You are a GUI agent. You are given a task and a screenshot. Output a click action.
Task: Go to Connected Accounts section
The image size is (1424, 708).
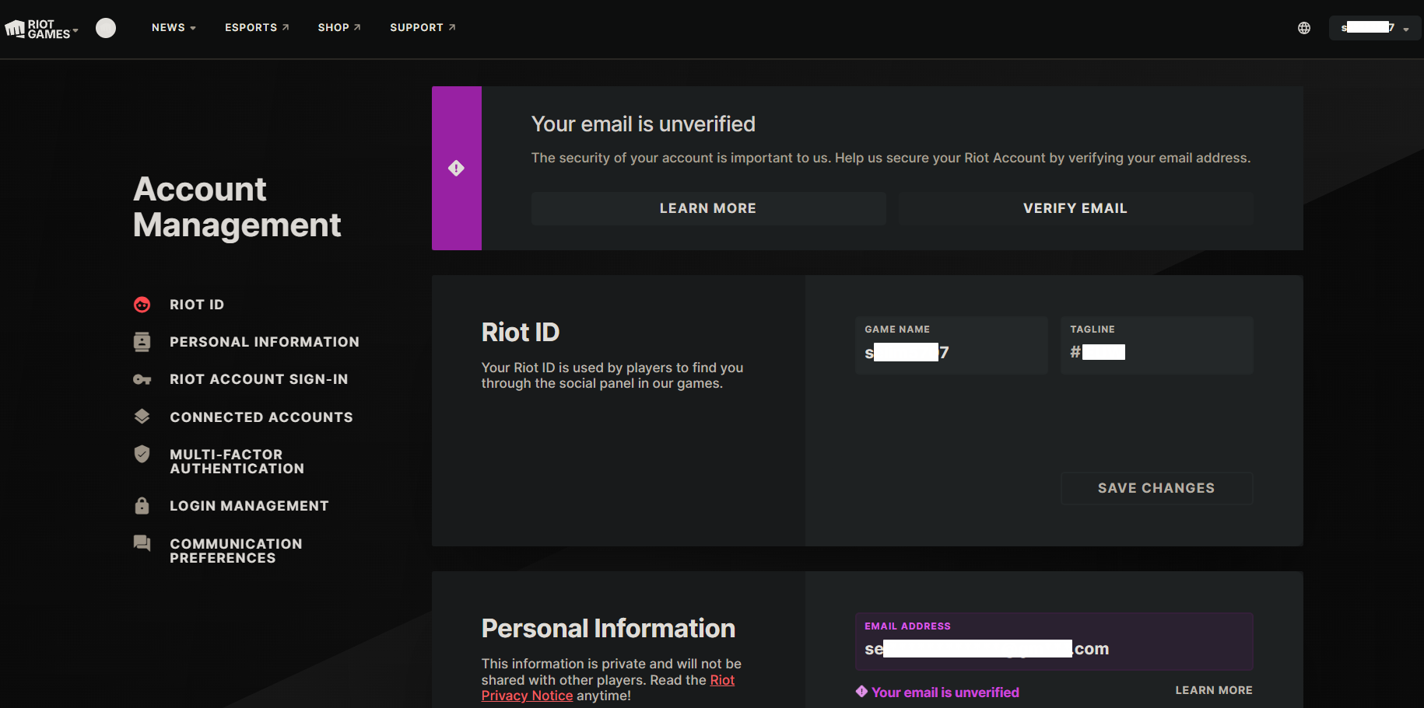point(261,417)
